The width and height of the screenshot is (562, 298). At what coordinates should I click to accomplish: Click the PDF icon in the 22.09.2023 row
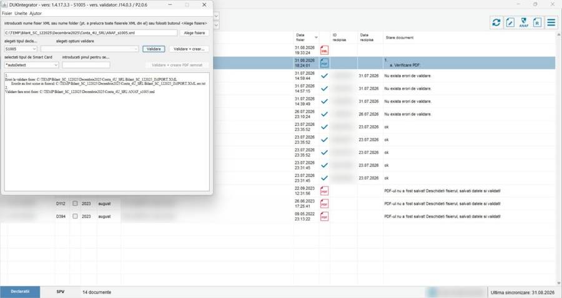(324, 191)
